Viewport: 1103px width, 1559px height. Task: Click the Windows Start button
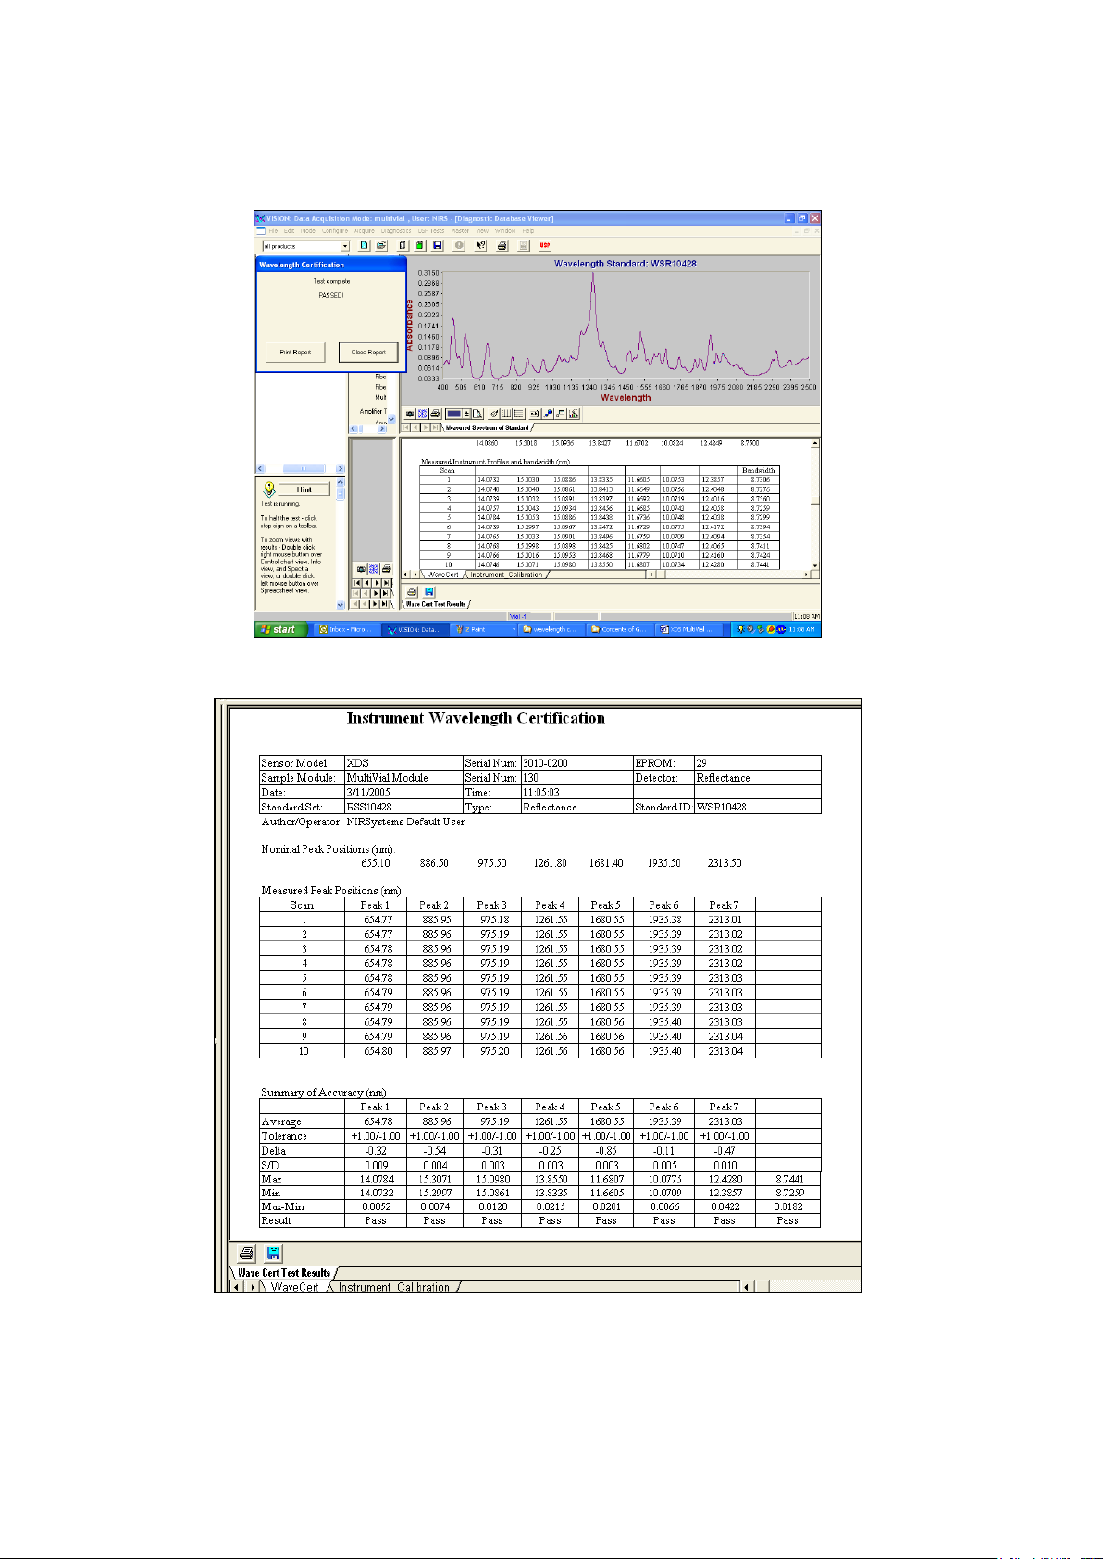coord(278,629)
